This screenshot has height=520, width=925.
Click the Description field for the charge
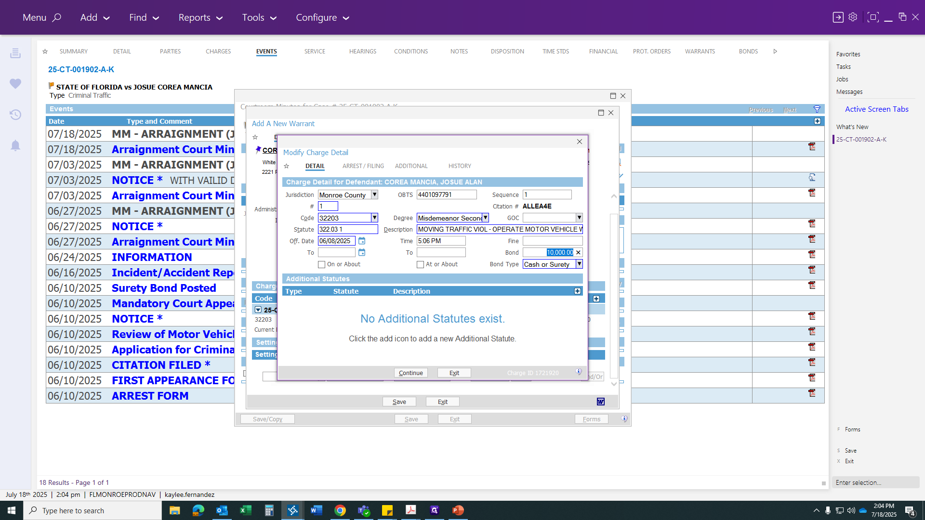(x=500, y=229)
